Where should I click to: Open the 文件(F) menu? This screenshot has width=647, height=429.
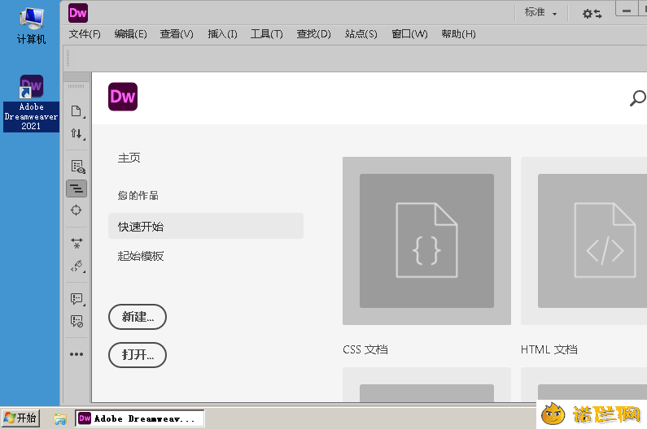85,34
